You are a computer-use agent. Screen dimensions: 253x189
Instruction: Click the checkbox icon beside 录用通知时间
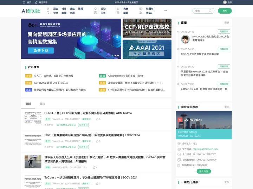click(x=179, y=165)
